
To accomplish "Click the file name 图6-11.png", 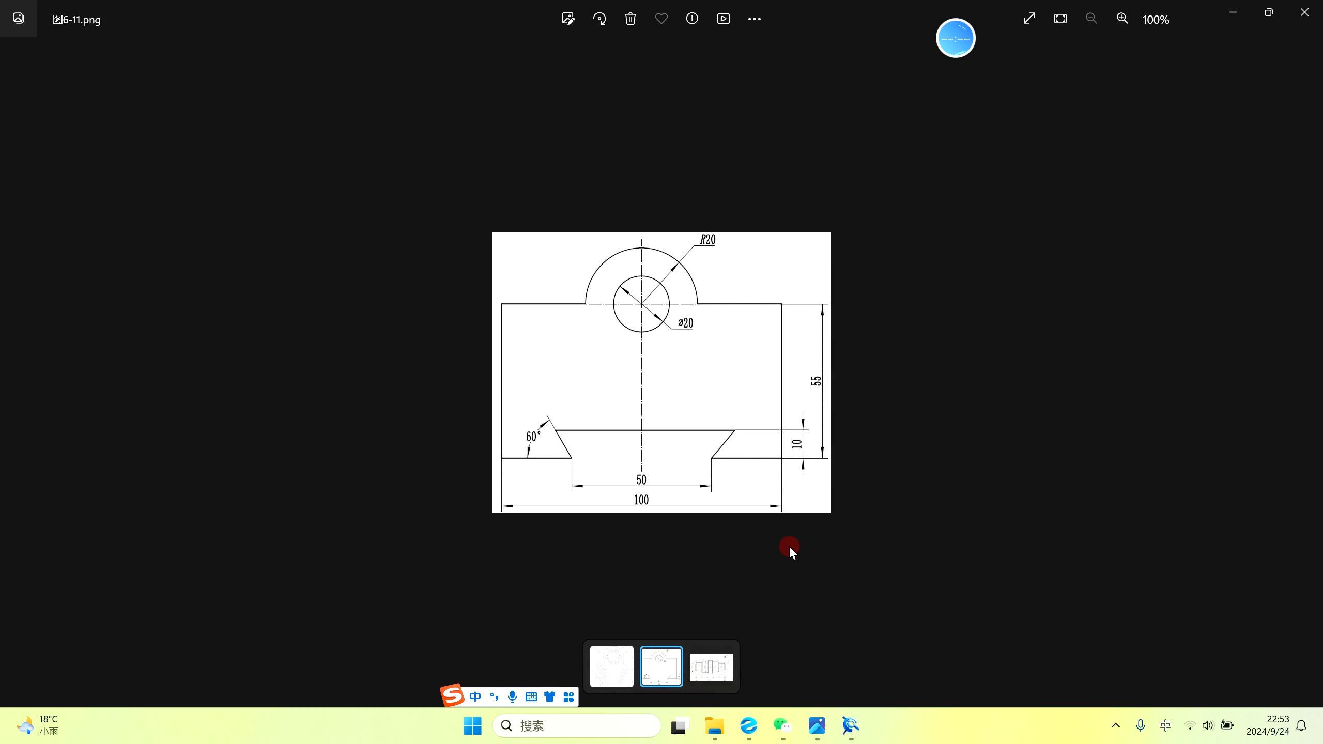I will click(76, 20).
